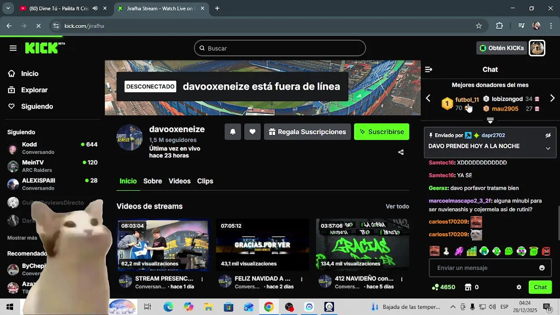Viewport: 560px width, 315px height.
Task: Click the channel points 4650 icon
Action: (435, 287)
